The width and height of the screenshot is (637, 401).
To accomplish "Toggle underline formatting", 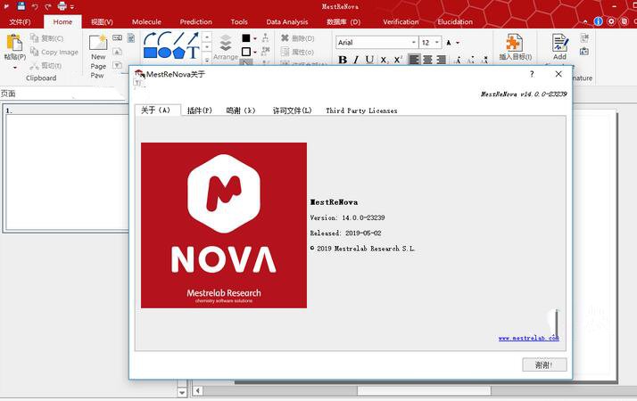I will click(369, 60).
